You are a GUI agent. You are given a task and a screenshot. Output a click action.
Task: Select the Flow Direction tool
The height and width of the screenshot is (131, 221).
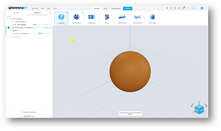[x=137, y=18]
